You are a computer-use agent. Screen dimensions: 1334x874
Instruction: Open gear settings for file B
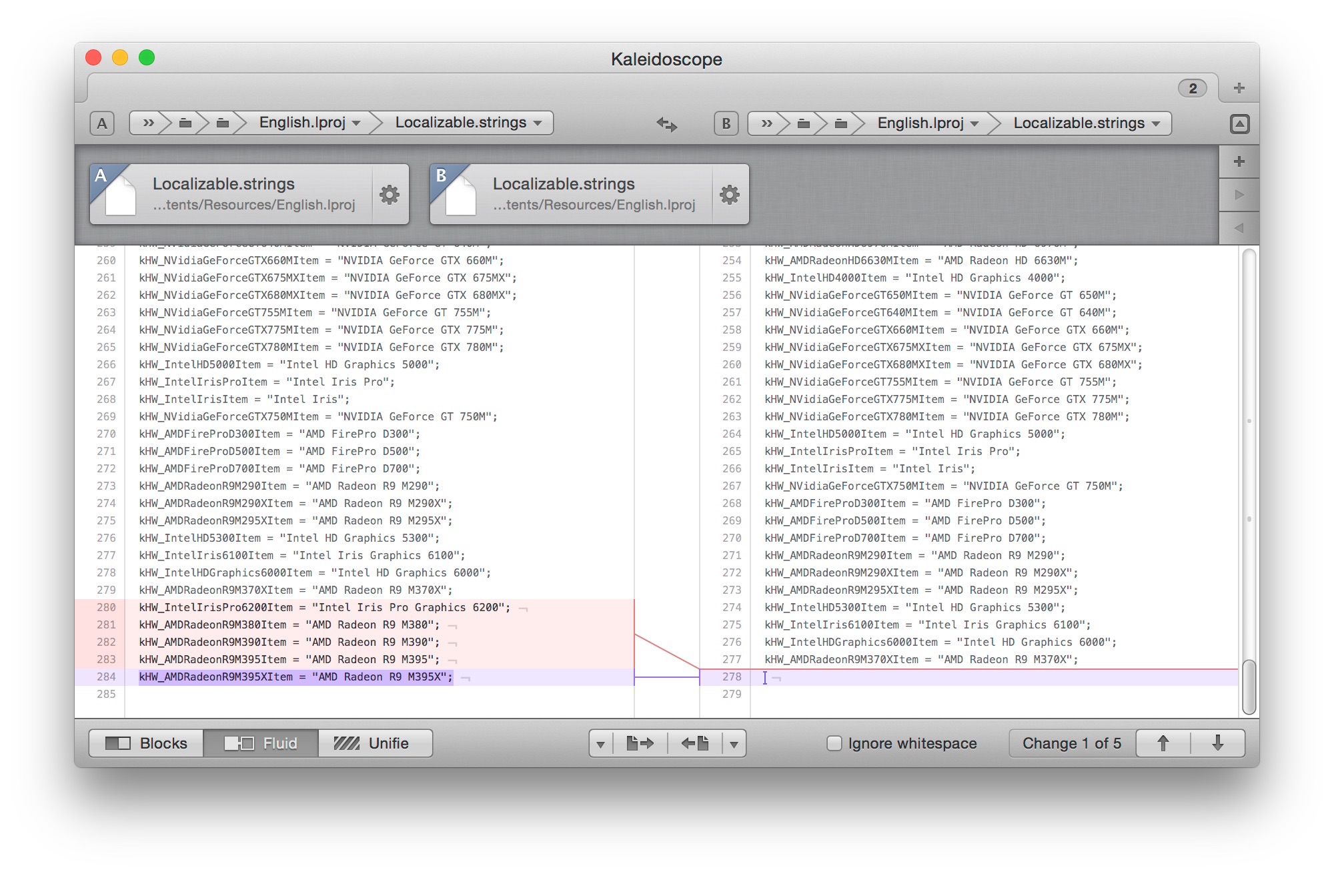(x=730, y=194)
